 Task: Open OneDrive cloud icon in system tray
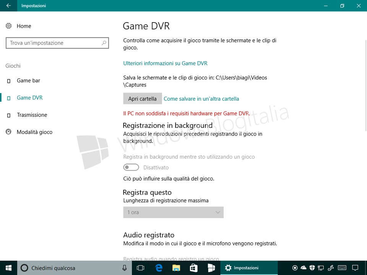pyautogui.click(x=303, y=268)
